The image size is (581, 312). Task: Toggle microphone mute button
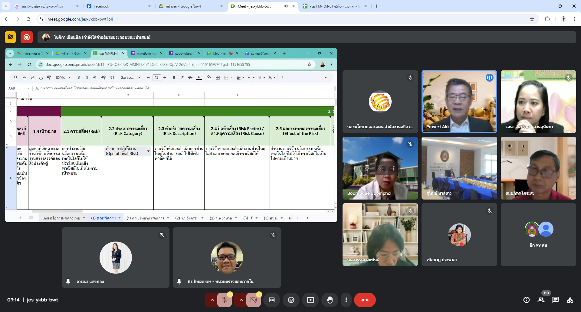coord(225,300)
